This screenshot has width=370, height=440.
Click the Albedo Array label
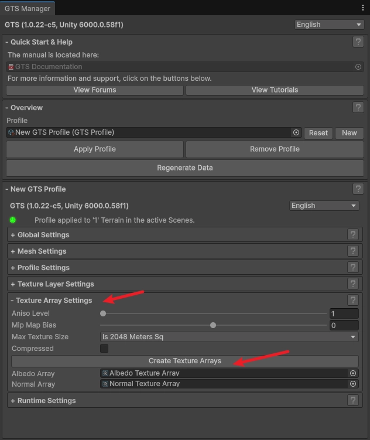click(33, 374)
